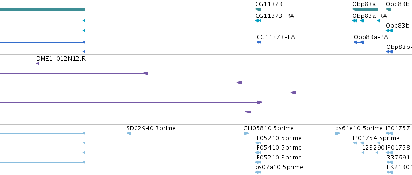Open the CG11373 gene label
412x175 pixels.
(x=269, y=4)
